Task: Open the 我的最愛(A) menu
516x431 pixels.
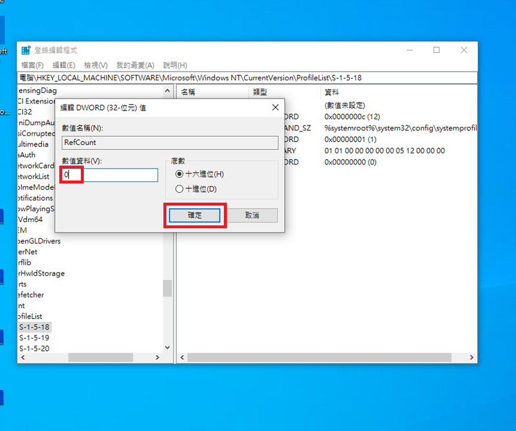Action: pos(135,65)
